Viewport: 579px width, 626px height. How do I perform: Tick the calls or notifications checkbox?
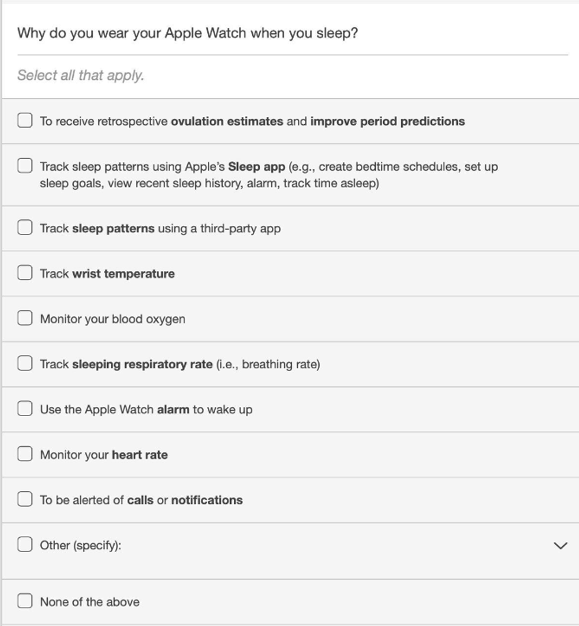[25, 499]
